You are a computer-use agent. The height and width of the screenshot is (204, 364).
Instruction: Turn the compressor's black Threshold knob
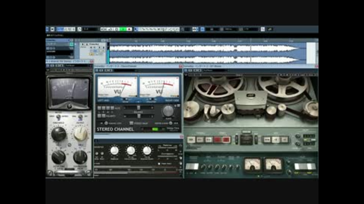click(58, 134)
